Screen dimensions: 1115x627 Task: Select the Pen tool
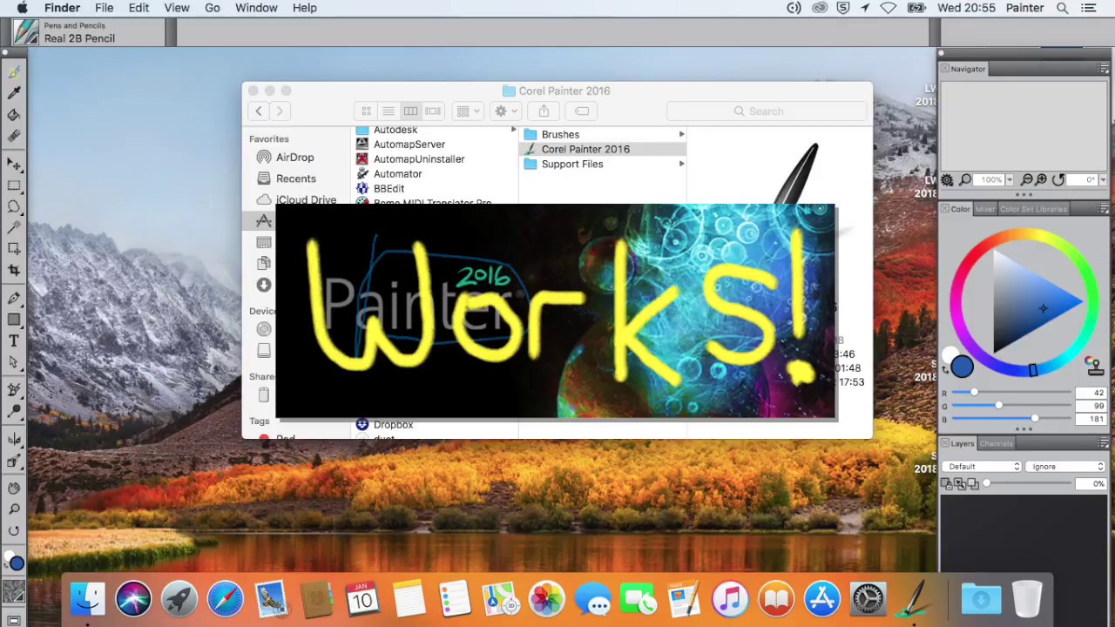14,299
